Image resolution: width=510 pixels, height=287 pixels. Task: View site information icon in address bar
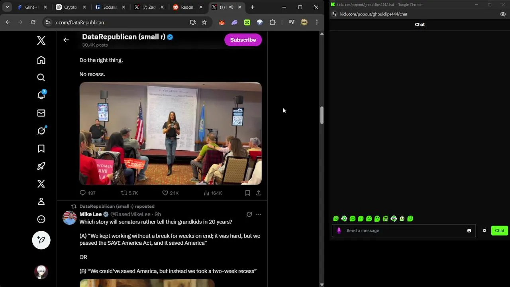coord(48,22)
